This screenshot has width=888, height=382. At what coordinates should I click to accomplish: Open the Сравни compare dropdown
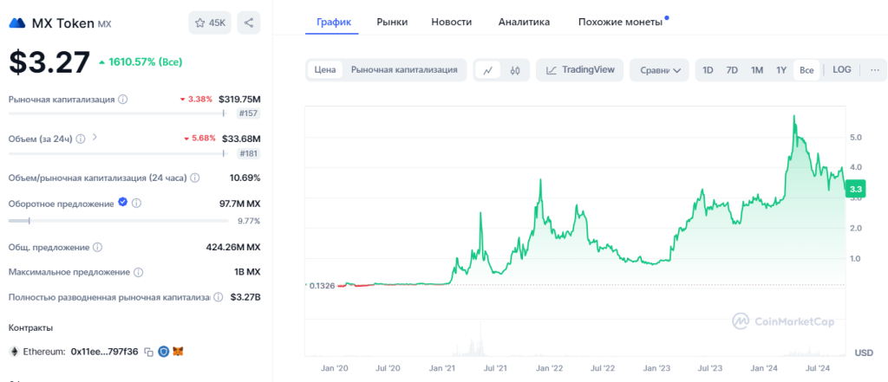659,70
